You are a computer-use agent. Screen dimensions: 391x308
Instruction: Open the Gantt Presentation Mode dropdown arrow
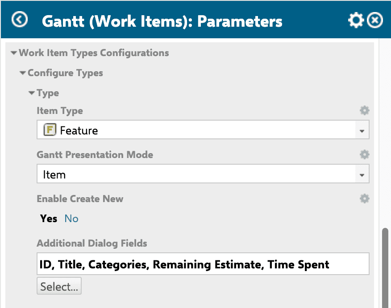(x=362, y=174)
